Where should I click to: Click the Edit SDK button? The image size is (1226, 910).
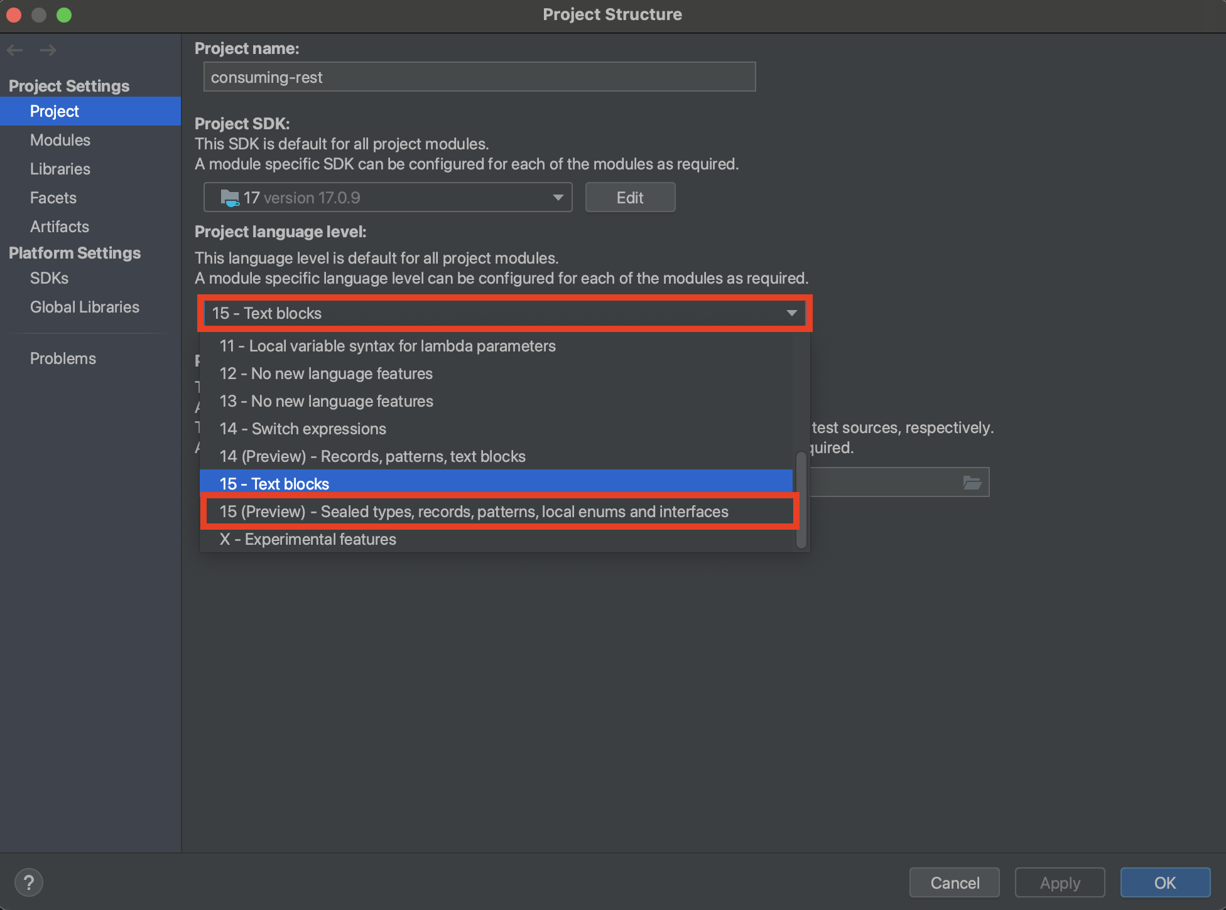pos(629,198)
